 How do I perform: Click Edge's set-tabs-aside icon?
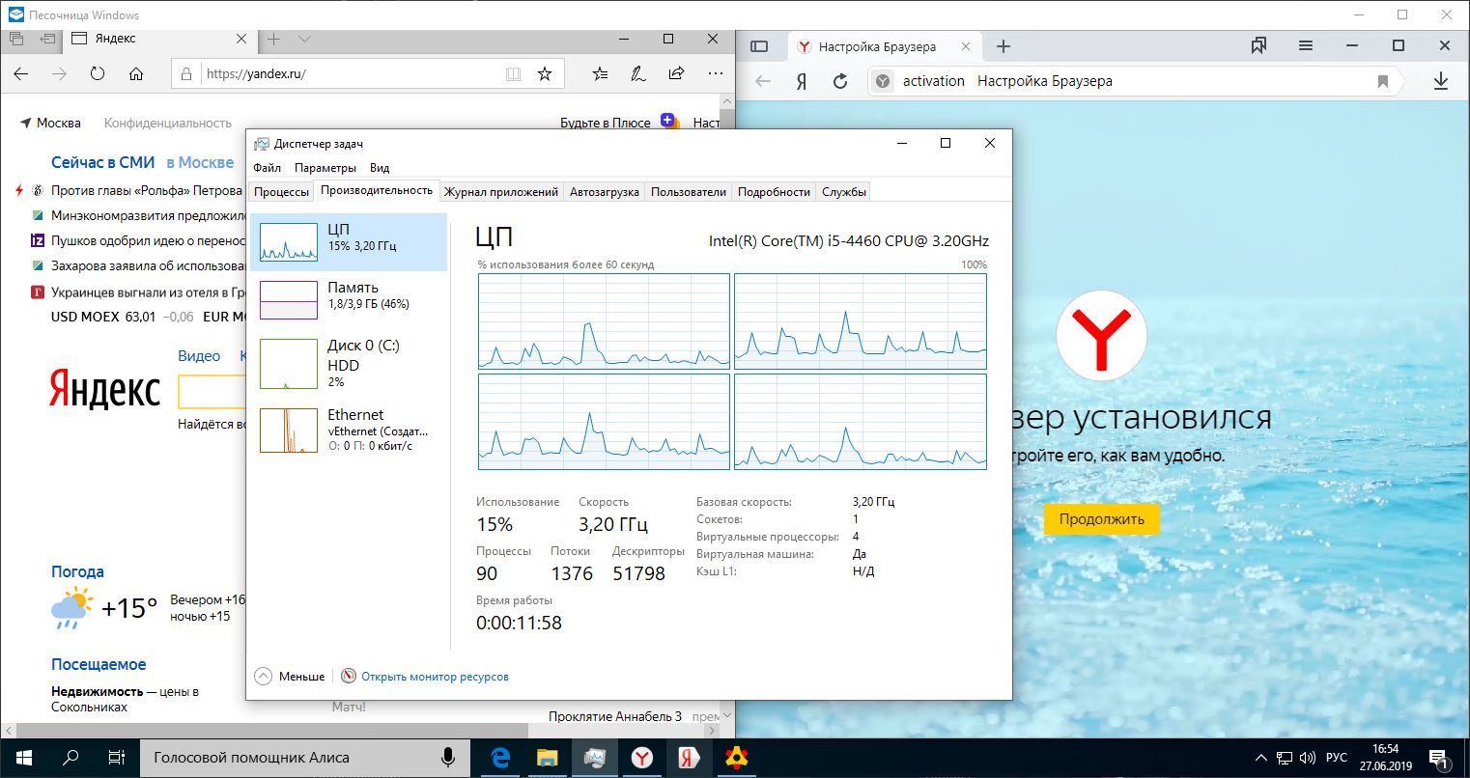tap(47, 39)
